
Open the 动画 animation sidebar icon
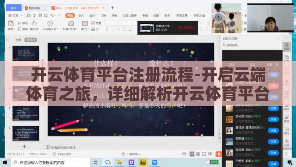click(x=286, y=47)
